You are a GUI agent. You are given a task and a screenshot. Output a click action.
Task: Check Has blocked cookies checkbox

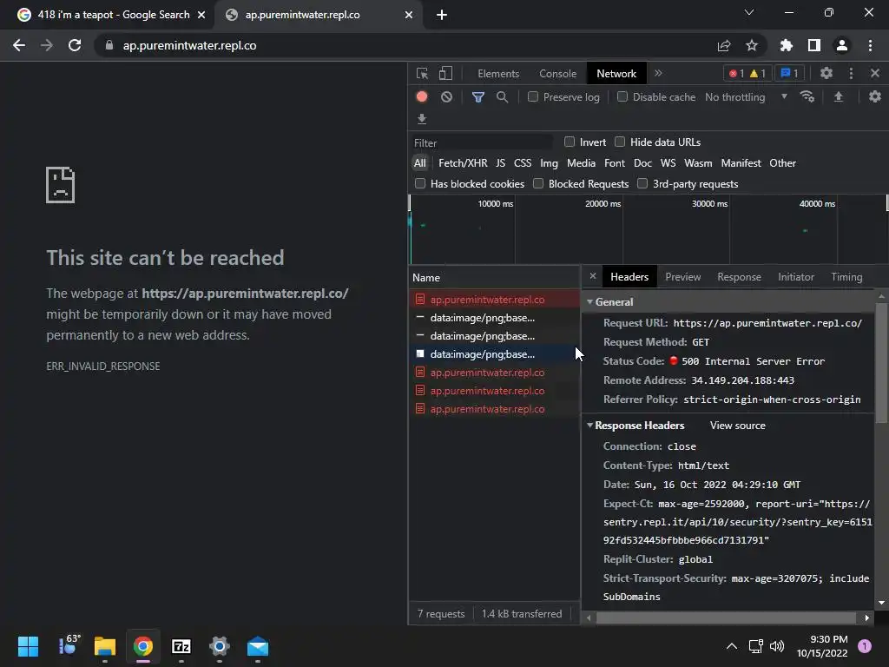click(420, 183)
